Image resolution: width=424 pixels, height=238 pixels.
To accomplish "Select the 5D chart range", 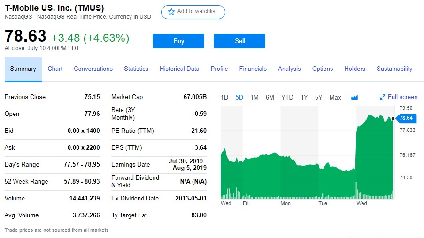I will click(239, 97).
